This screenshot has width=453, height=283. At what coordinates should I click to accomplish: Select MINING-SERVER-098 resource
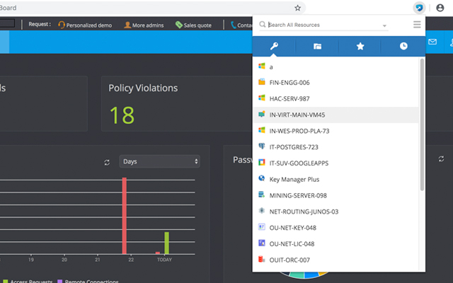(x=336, y=195)
